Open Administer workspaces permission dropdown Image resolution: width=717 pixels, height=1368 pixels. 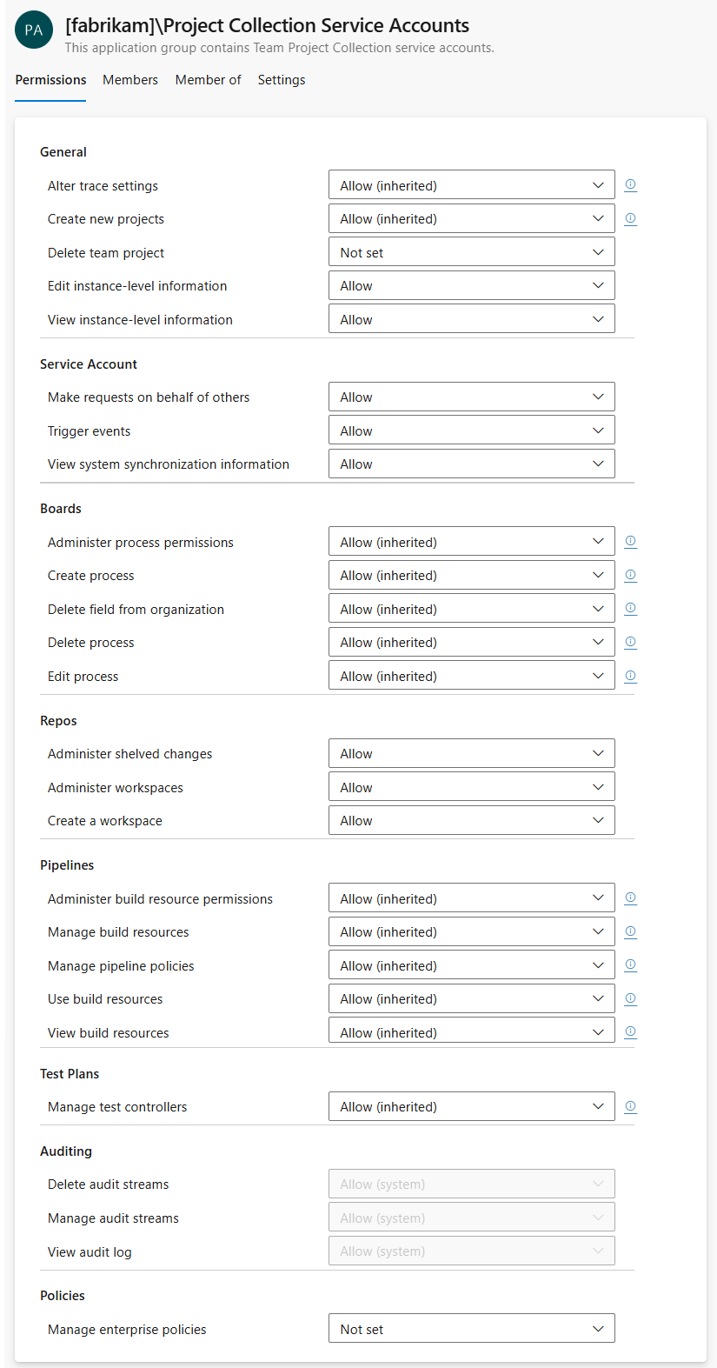coord(471,787)
